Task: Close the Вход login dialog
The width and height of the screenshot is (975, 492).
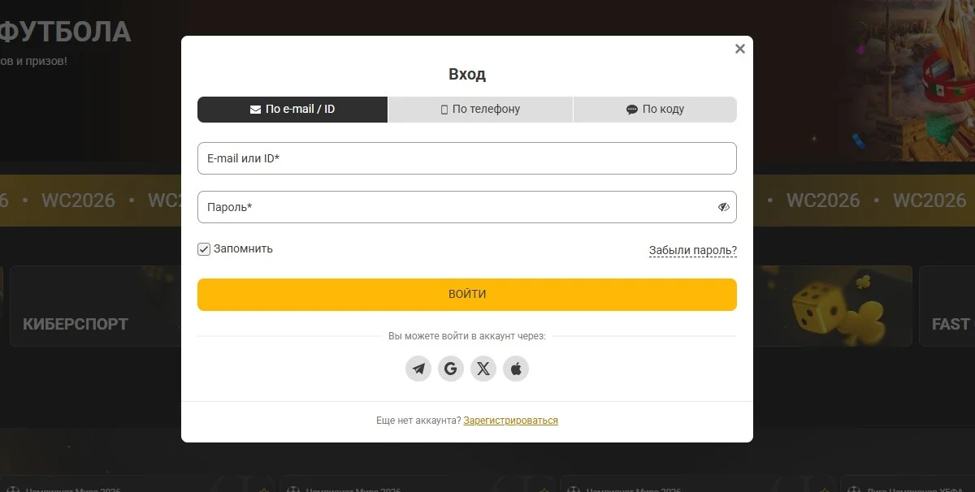Action: click(x=739, y=49)
